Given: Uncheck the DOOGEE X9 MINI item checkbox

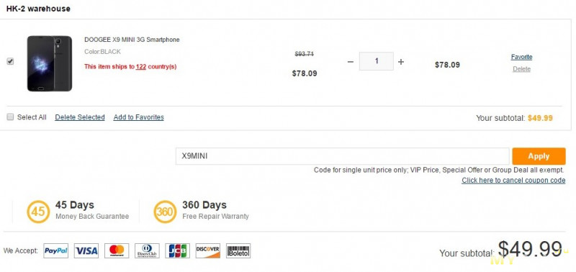Looking at the screenshot, I should point(10,62).
